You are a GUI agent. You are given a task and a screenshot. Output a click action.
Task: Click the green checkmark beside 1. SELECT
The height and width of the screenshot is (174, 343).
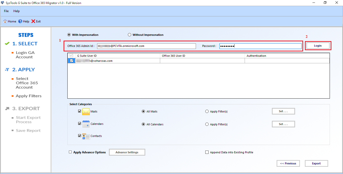click(x=7, y=44)
